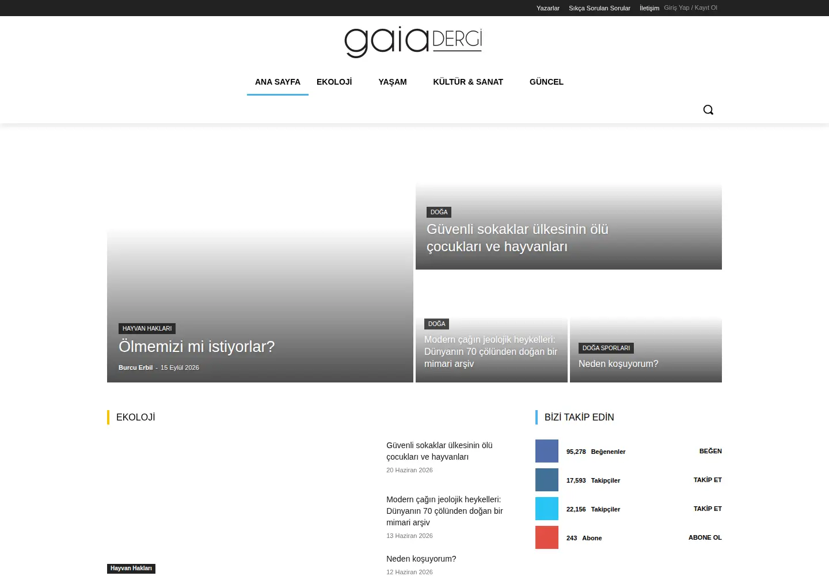Viewport: 829px width, 576px height.
Task: Click DOĞA tag above Modern çağın tile
Action: point(436,324)
